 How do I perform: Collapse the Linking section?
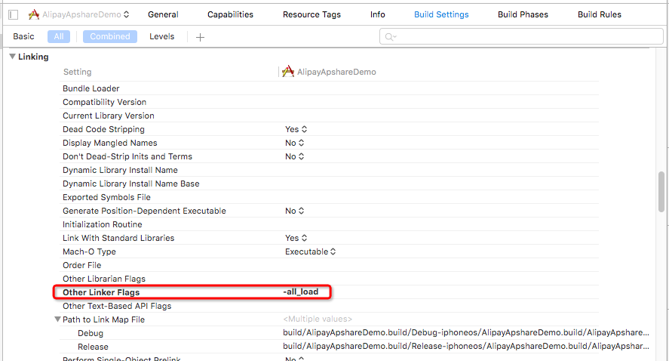[12, 57]
